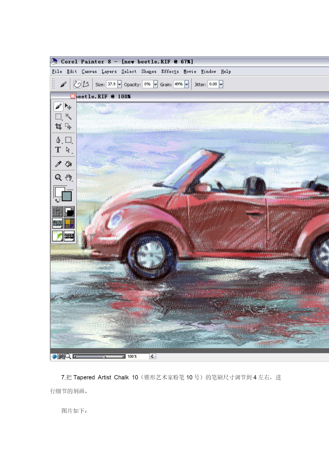Screen dimensions: 329x466
Task: Choose the Text tool
Action: 58,150
